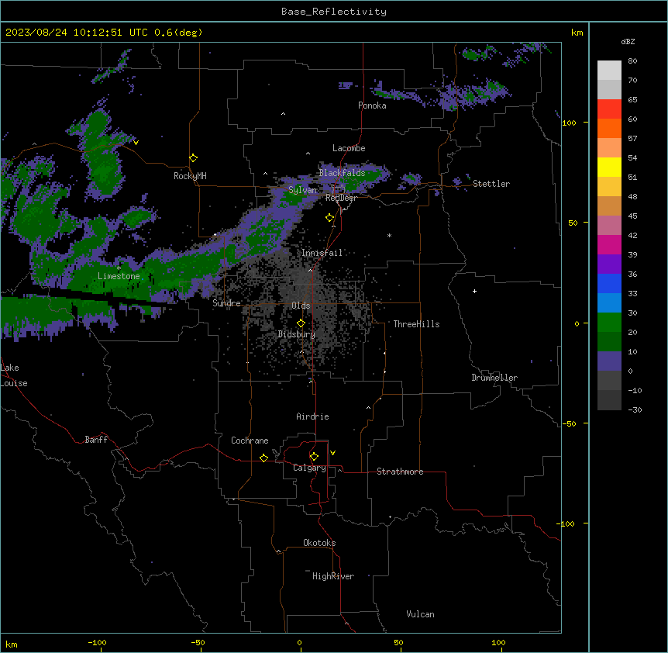Click the yellow diamond marker above the Calgary label
The image size is (668, 653).
point(315,457)
